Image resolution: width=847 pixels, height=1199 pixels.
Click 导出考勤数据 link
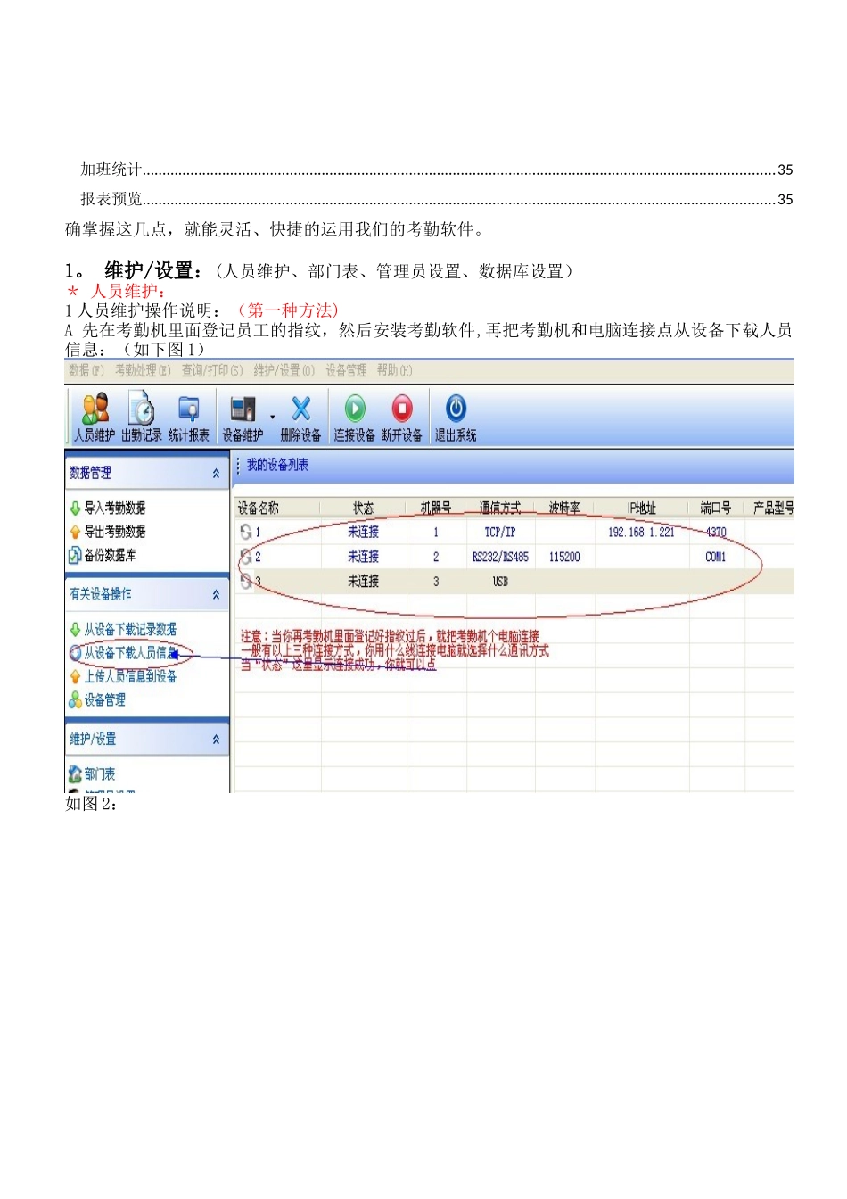(115, 532)
